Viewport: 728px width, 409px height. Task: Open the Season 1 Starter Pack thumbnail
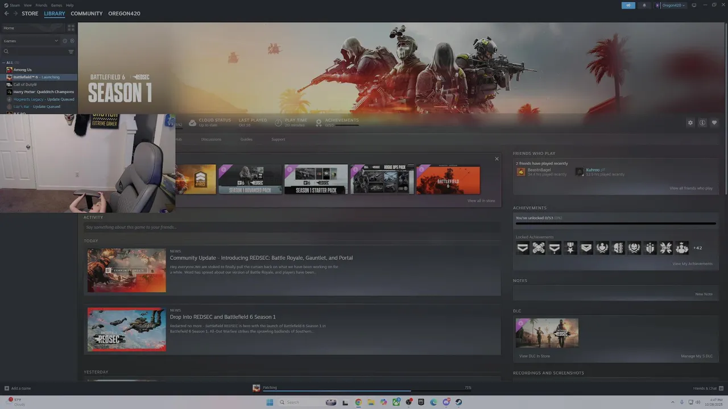pyautogui.click(x=316, y=180)
